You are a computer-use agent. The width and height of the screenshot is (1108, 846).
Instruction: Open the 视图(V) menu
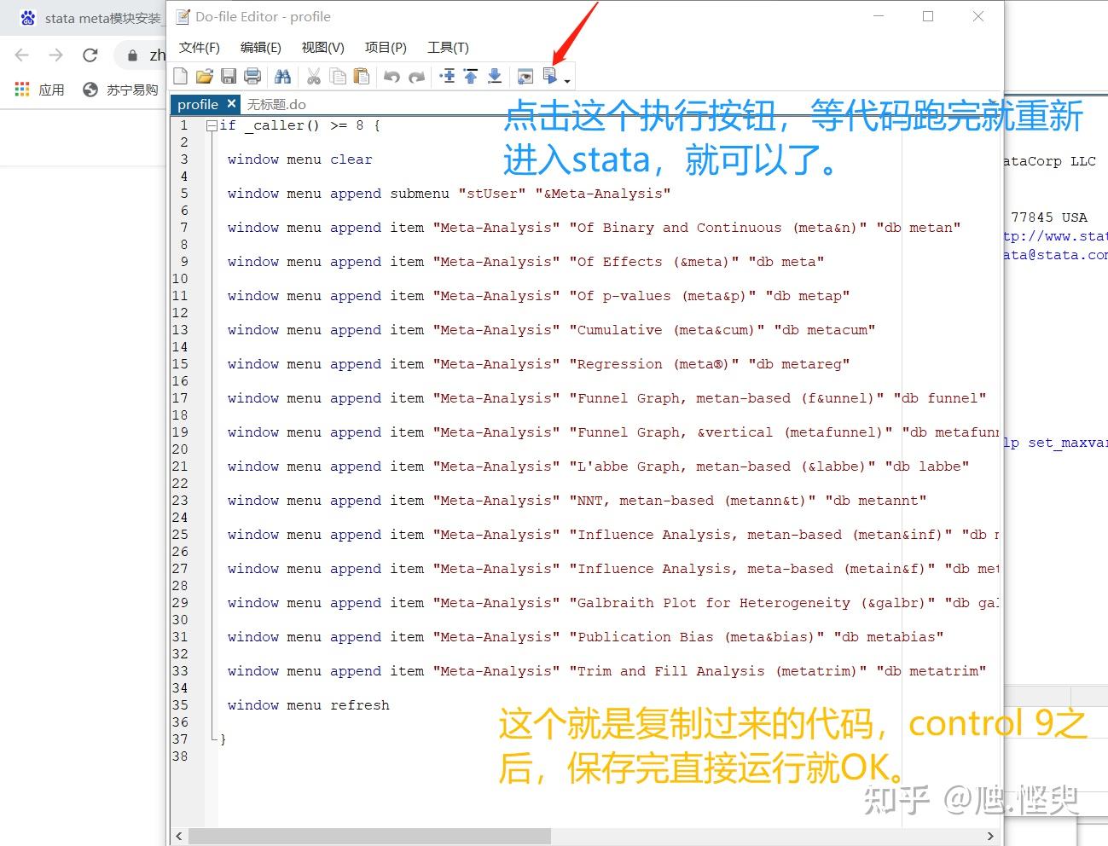point(322,48)
